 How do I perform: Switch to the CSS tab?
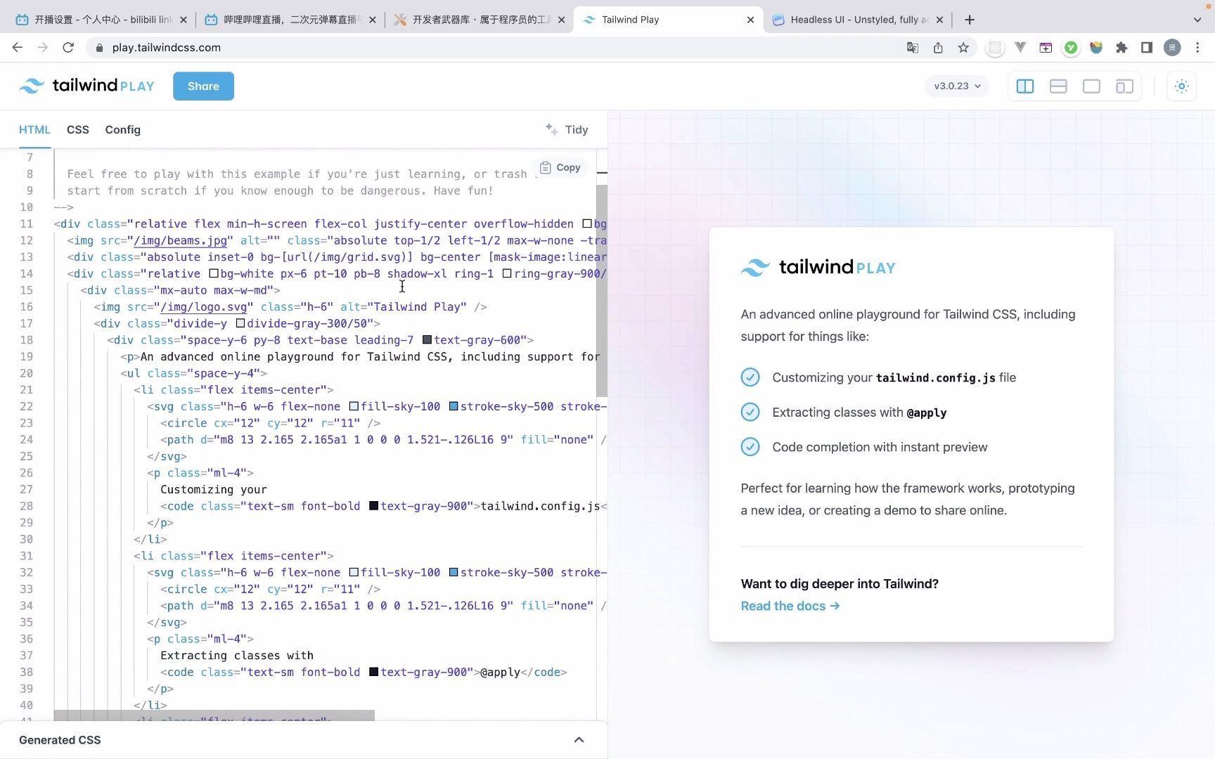[x=77, y=129]
